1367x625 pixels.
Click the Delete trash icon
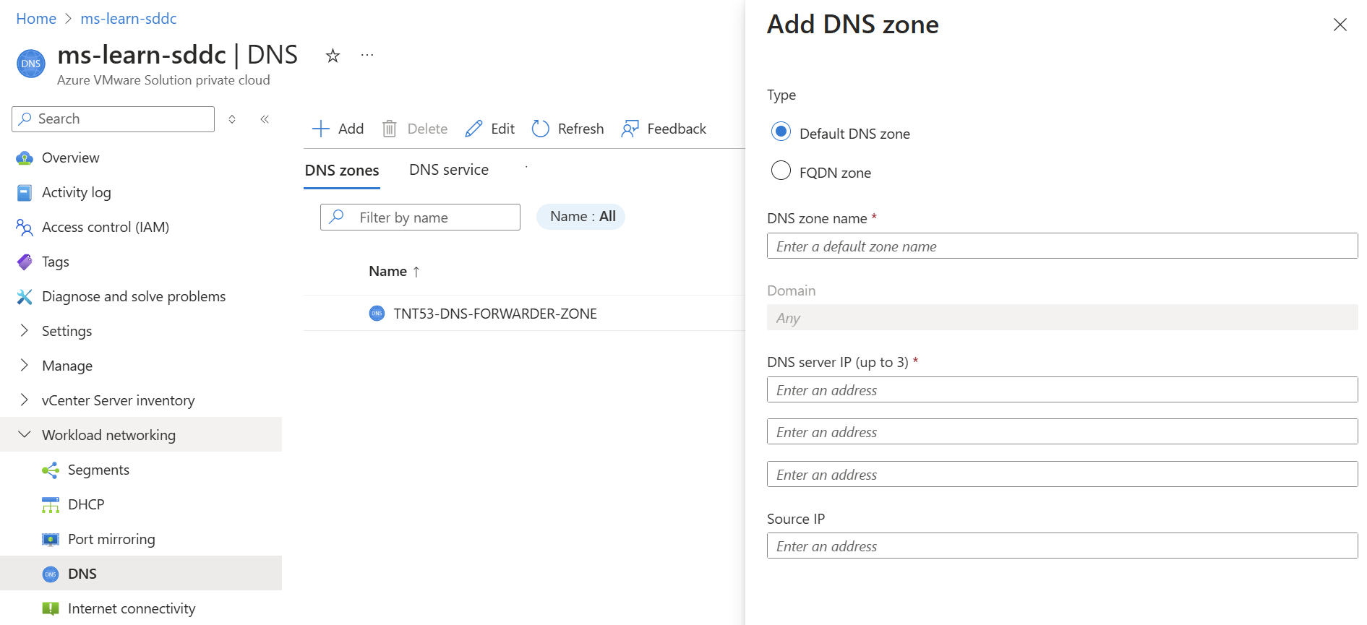point(390,129)
